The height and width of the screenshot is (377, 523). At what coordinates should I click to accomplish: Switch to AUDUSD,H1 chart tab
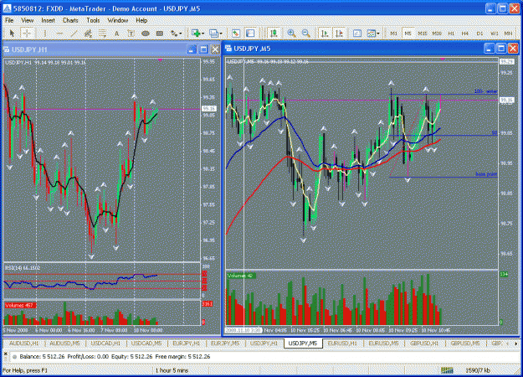[23, 343]
